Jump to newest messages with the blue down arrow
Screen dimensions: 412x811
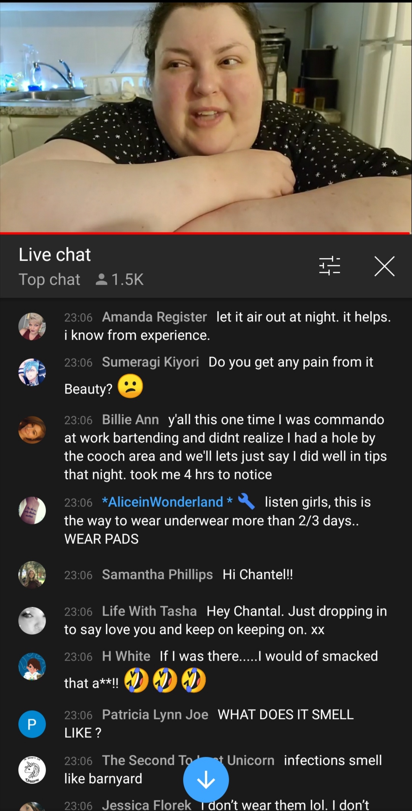click(206, 780)
